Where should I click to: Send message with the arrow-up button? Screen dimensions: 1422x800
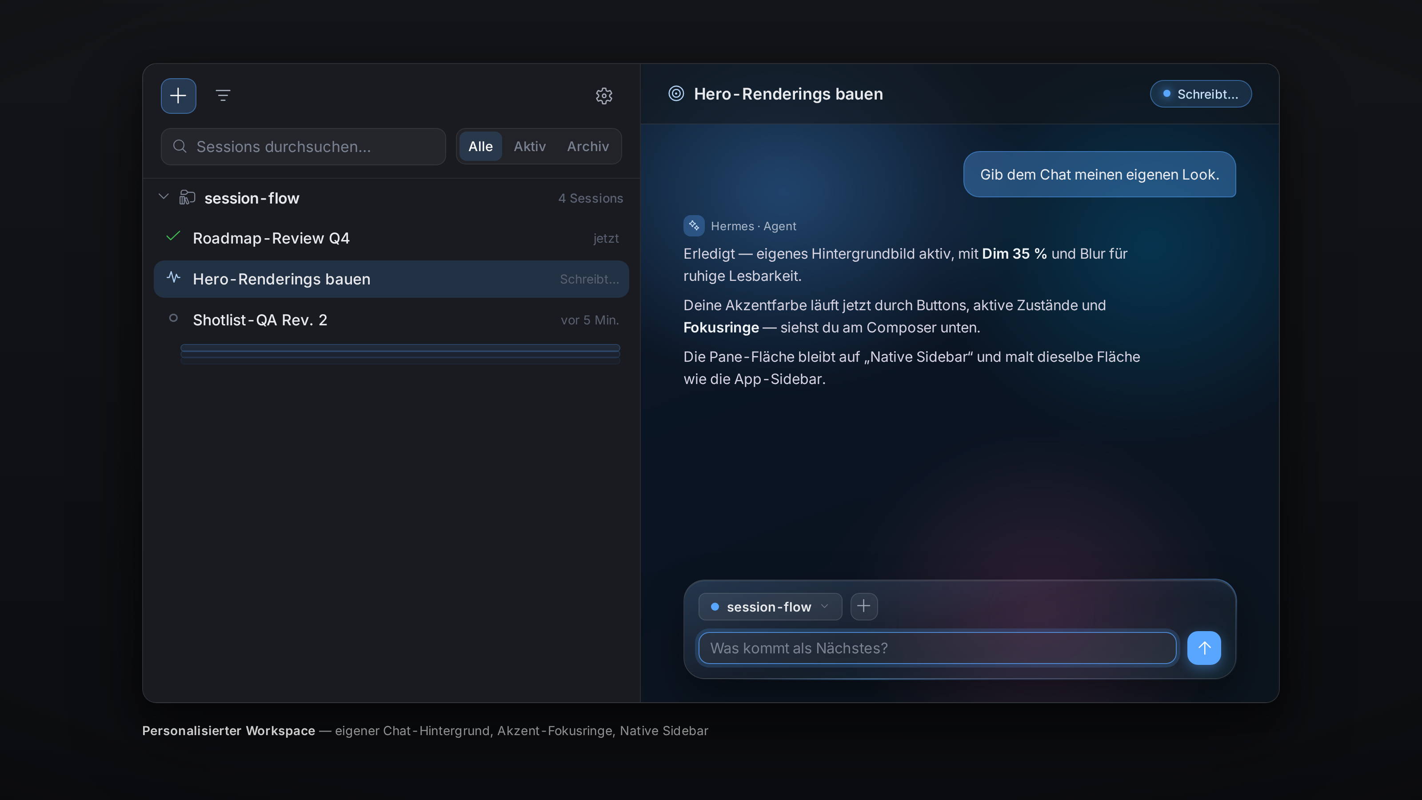(1204, 648)
